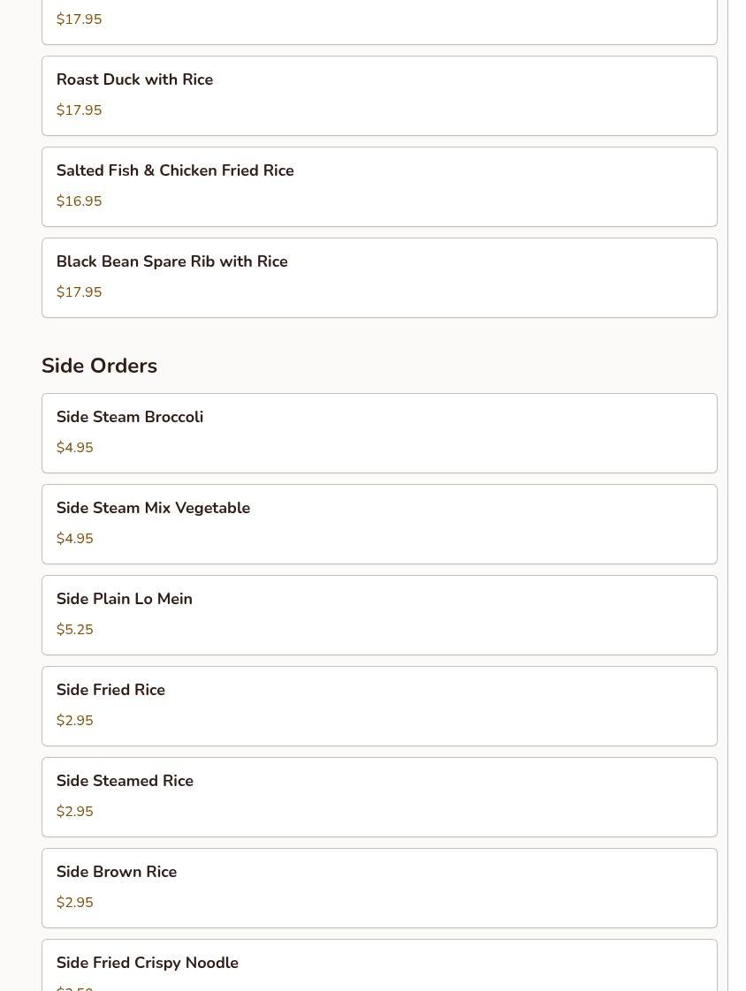Click $4.95 price of Side Steam Broccoli
Screen dimensions: 746x991
(x=74, y=448)
